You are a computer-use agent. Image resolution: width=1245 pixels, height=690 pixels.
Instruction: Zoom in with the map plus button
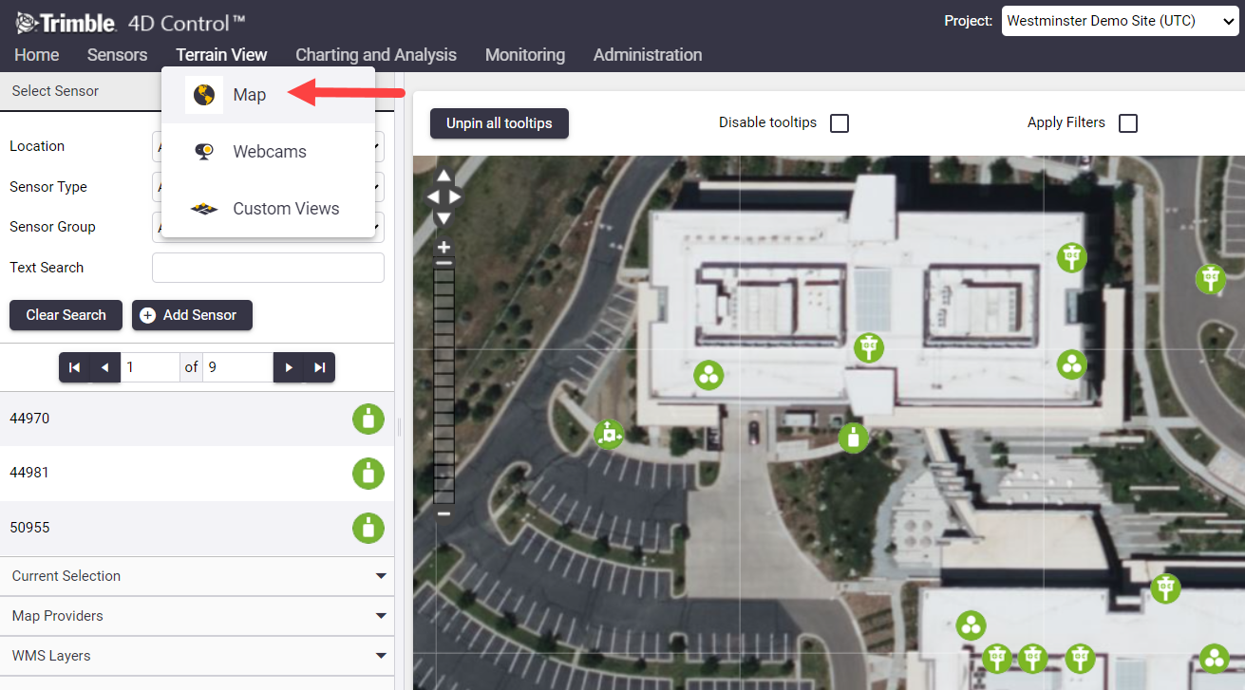(x=443, y=248)
